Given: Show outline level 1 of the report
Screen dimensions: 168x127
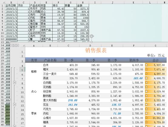Looking at the screenshot, I should point(12,45).
